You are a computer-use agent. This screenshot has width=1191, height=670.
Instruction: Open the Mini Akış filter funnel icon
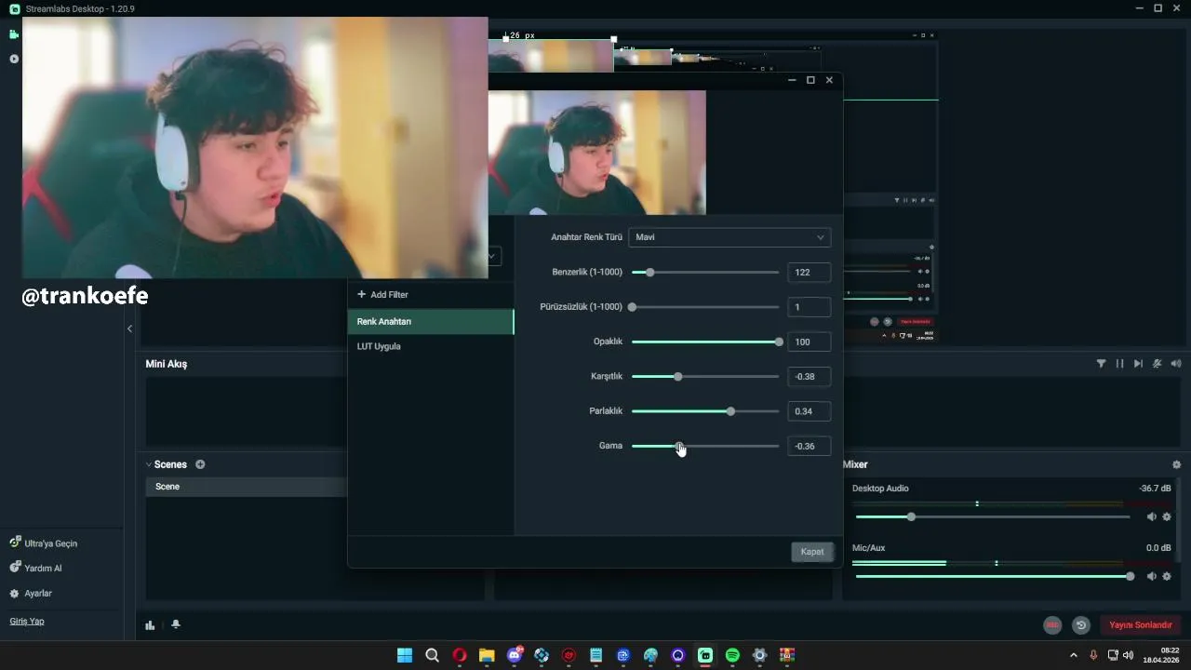tap(1102, 364)
